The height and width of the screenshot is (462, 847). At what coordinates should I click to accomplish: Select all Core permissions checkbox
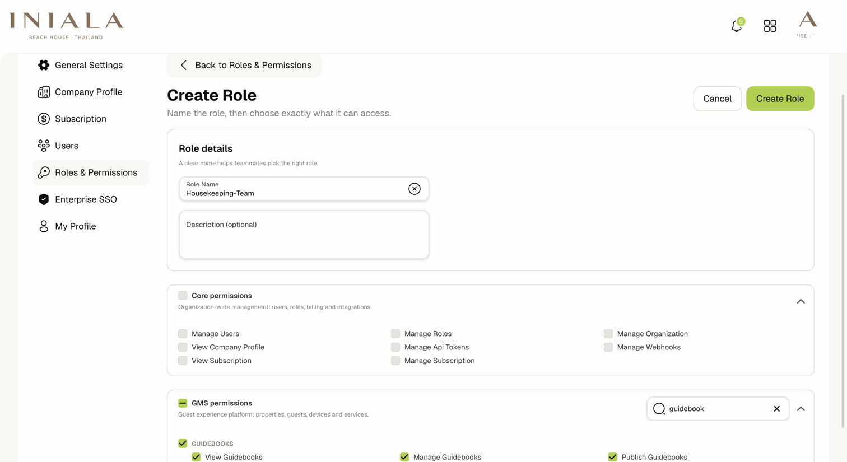tap(183, 296)
